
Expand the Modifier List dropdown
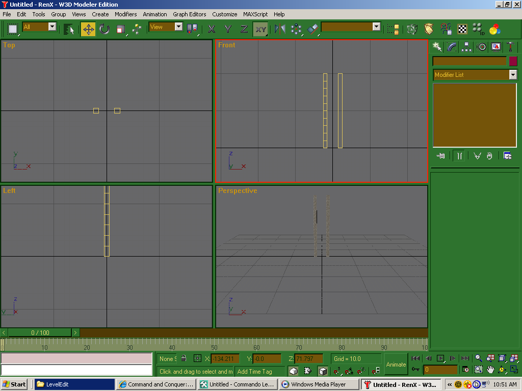513,75
